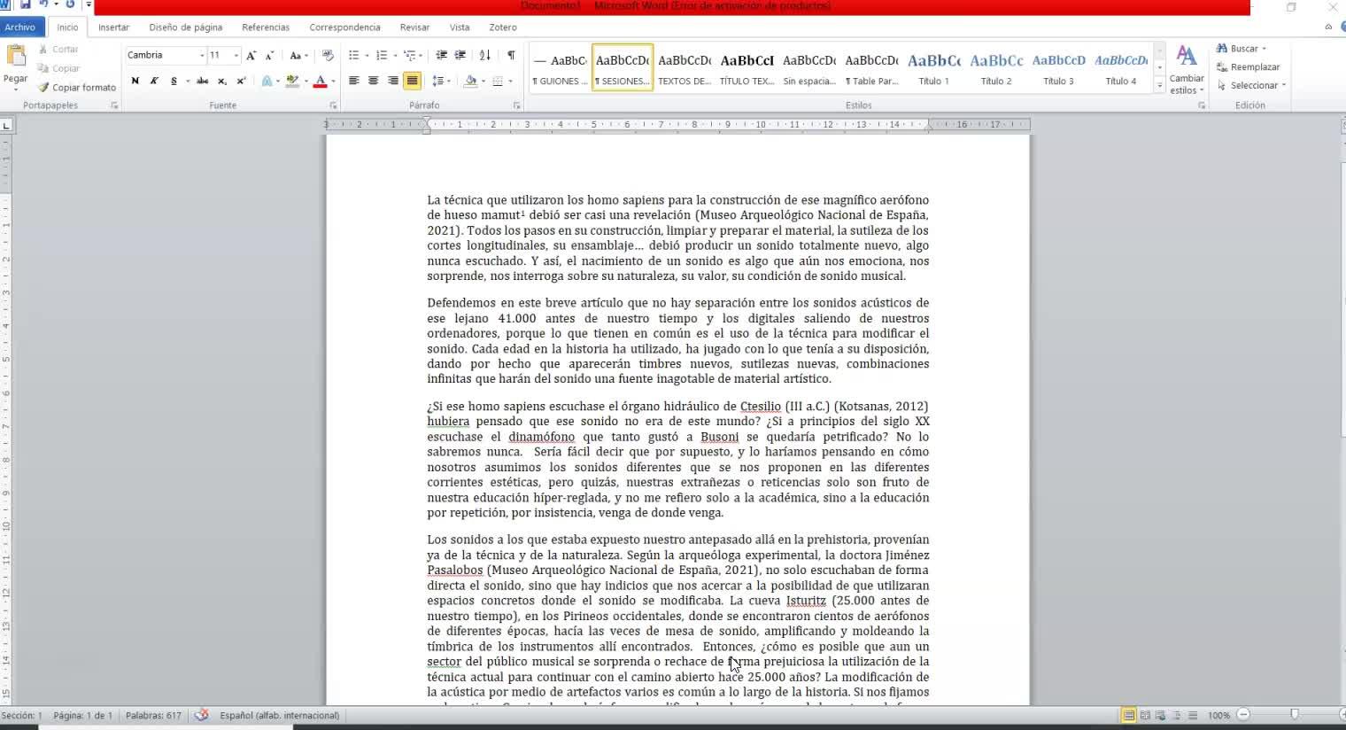Apply the Sin espaciado style
Image resolution: width=1346 pixels, height=730 pixels.
(809, 67)
